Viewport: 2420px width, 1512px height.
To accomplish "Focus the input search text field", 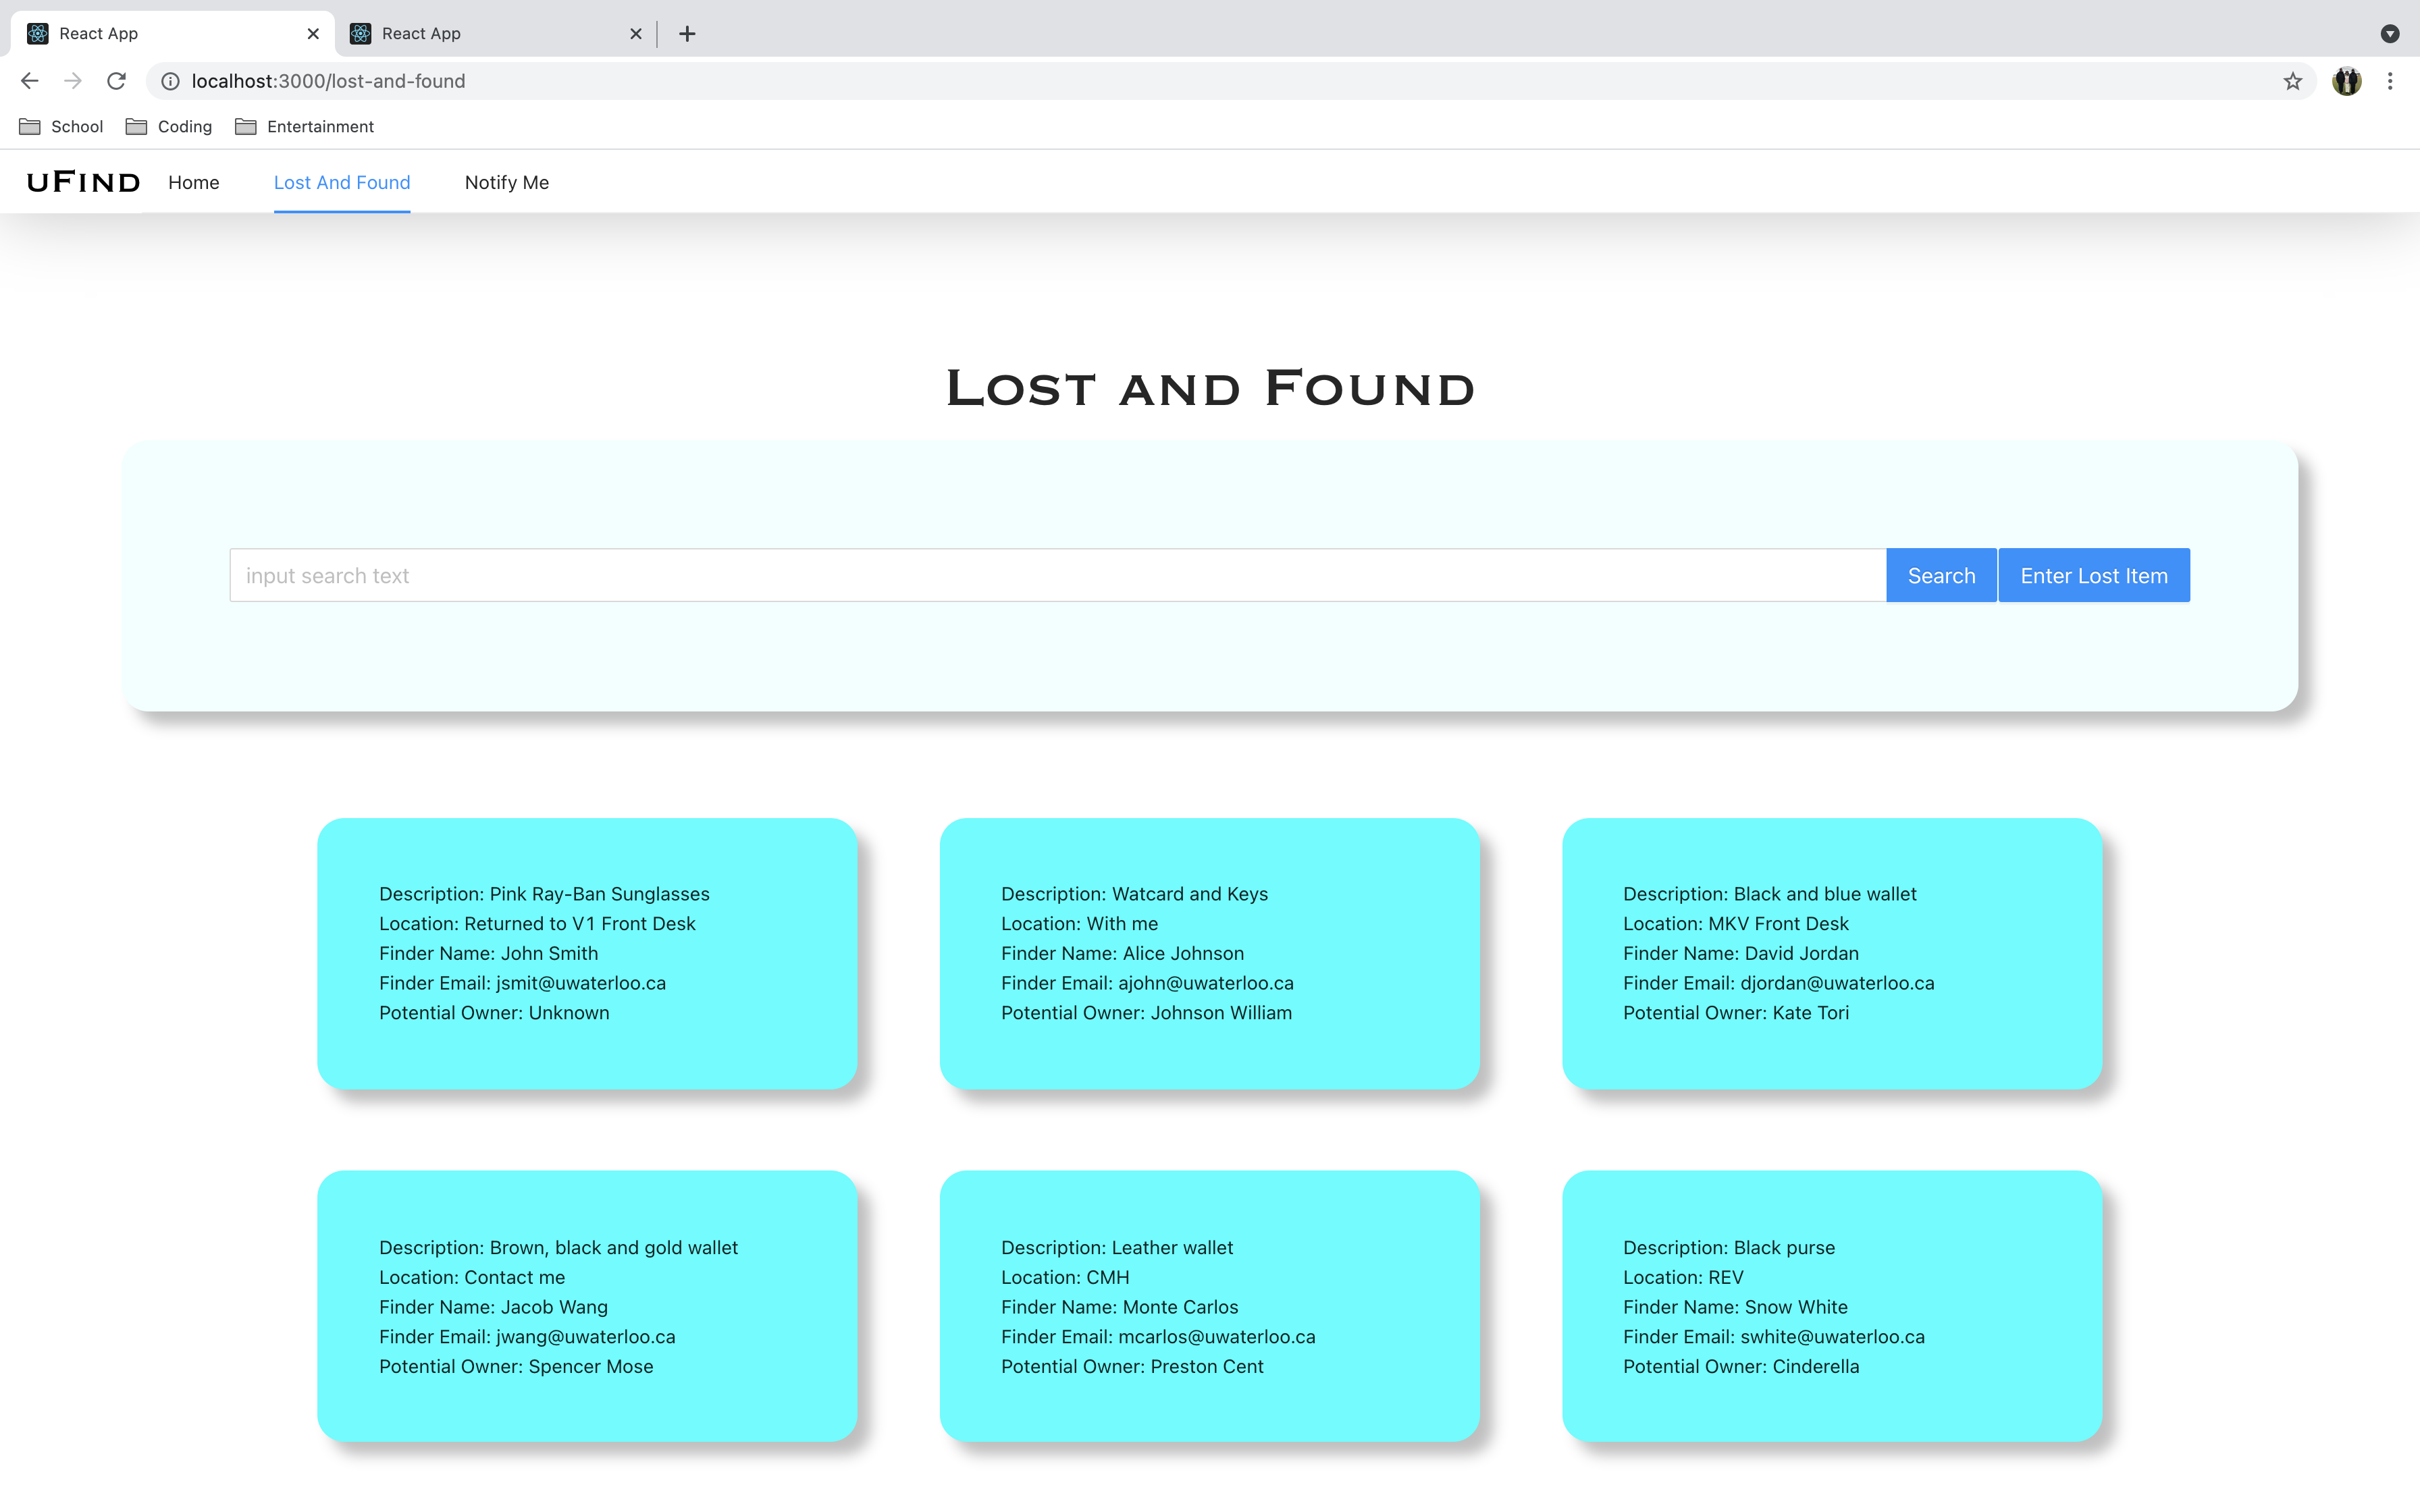I will (1057, 575).
